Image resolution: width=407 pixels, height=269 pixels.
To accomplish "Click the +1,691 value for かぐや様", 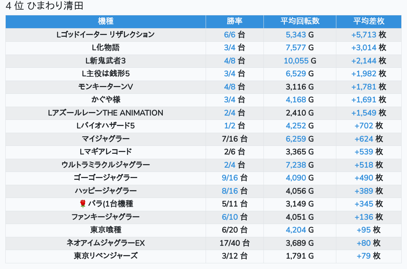I will 364,100.
